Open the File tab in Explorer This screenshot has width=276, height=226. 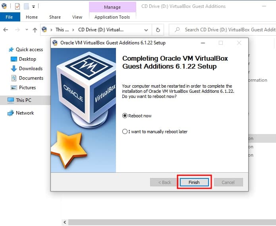click(9, 17)
